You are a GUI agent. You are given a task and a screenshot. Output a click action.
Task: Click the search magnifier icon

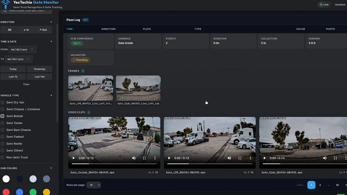point(5,11)
